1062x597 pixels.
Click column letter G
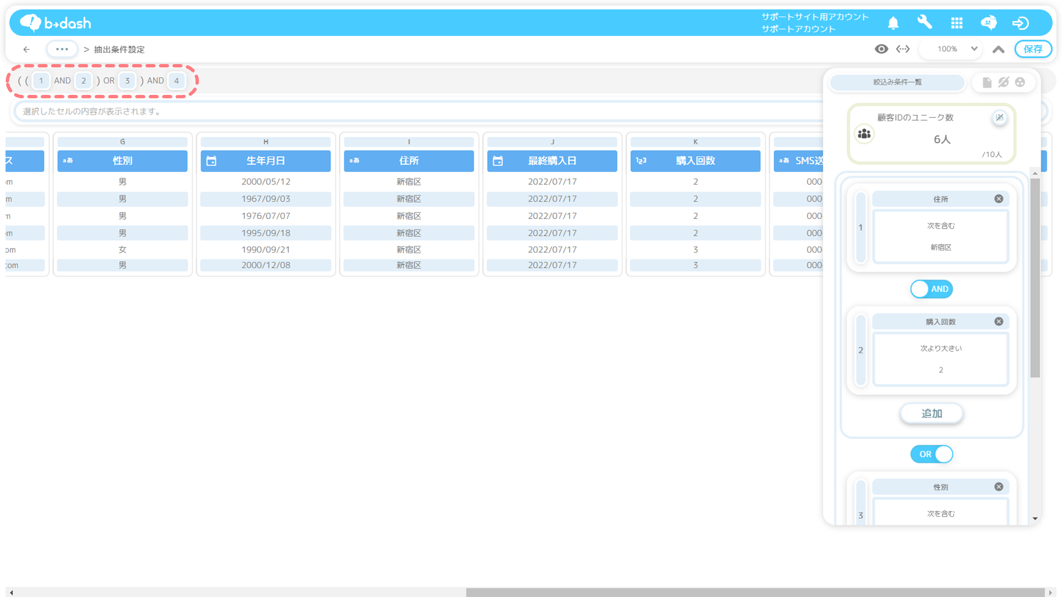122,142
